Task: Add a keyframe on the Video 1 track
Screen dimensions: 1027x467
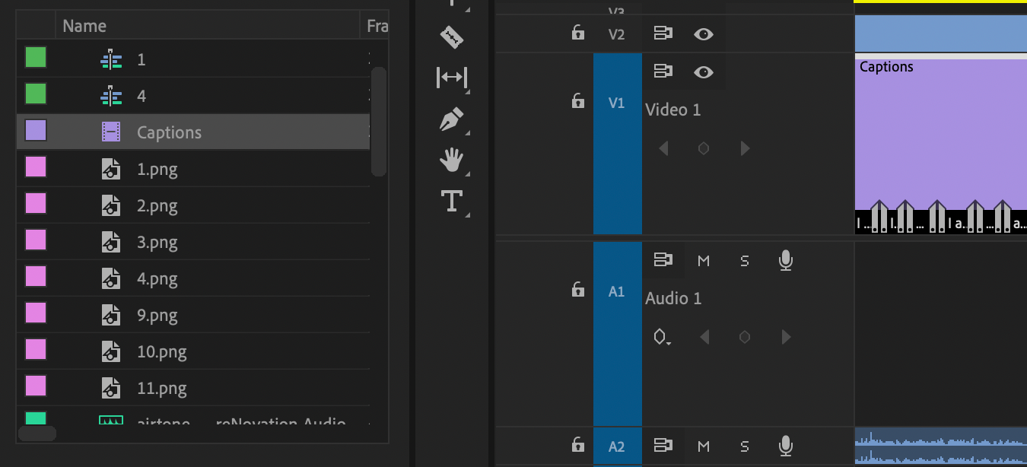Action: (x=703, y=148)
